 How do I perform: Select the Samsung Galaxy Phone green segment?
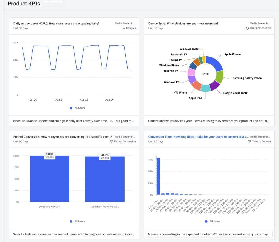click(x=219, y=77)
